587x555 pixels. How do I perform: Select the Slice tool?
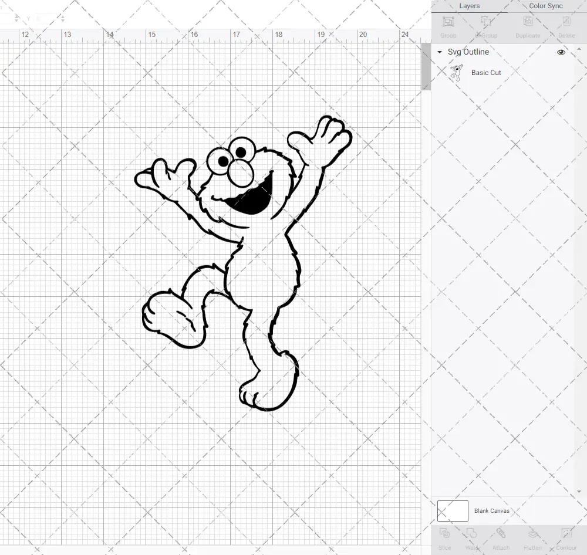pos(444,537)
